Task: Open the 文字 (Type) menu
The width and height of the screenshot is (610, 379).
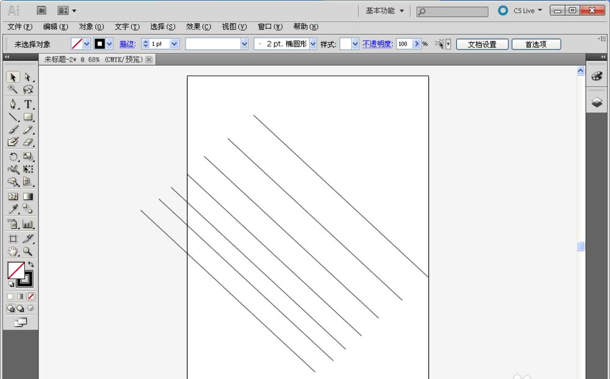Action: point(127,27)
